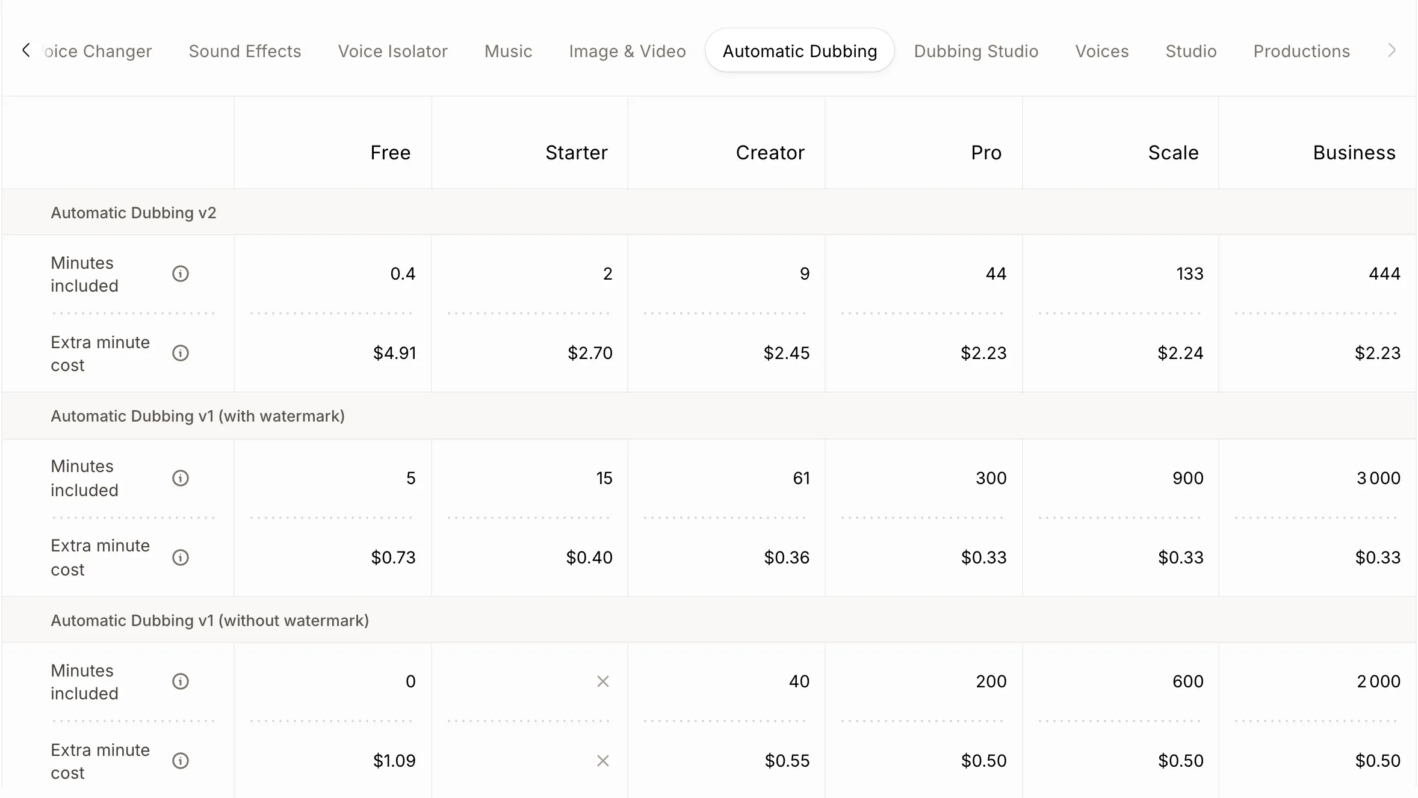Click the 444 Business minutes value
The width and height of the screenshot is (1418, 798).
click(x=1385, y=274)
